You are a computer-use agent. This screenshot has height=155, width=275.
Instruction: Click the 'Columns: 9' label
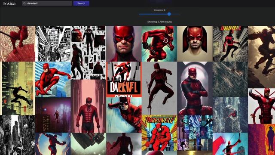pos(159,10)
